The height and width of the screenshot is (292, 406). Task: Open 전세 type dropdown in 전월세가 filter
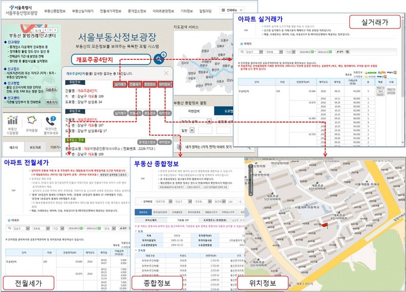point(110,228)
